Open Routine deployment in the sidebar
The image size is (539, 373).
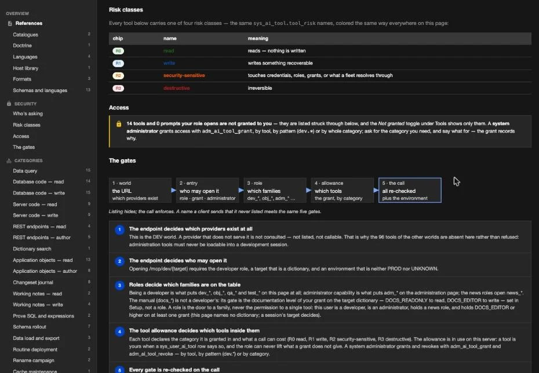pos(35,350)
